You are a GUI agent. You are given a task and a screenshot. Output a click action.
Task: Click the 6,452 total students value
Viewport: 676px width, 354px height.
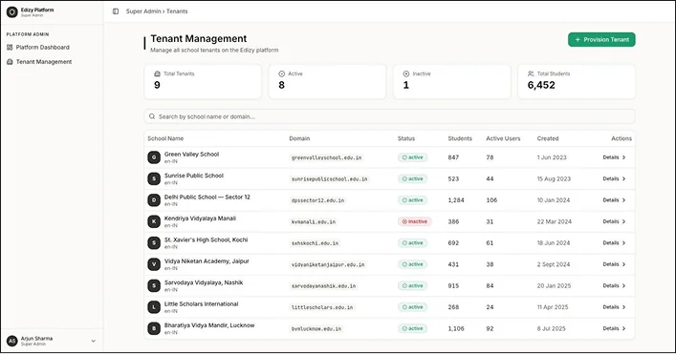click(541, 85)
